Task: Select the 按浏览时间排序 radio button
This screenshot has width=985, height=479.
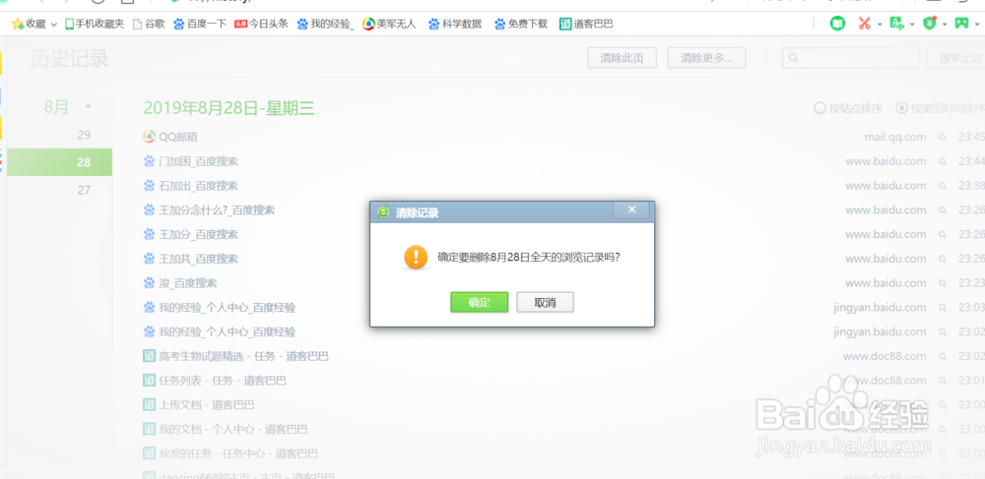Action: [x=901, y=108]
